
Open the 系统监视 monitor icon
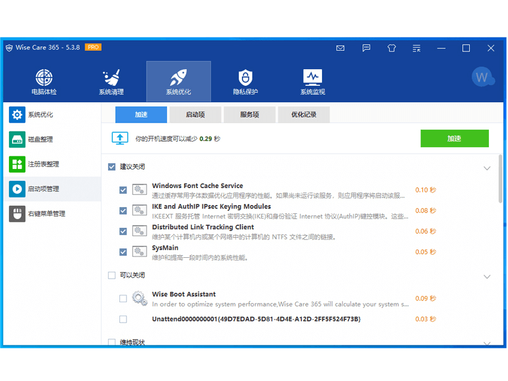coord(312,81)
